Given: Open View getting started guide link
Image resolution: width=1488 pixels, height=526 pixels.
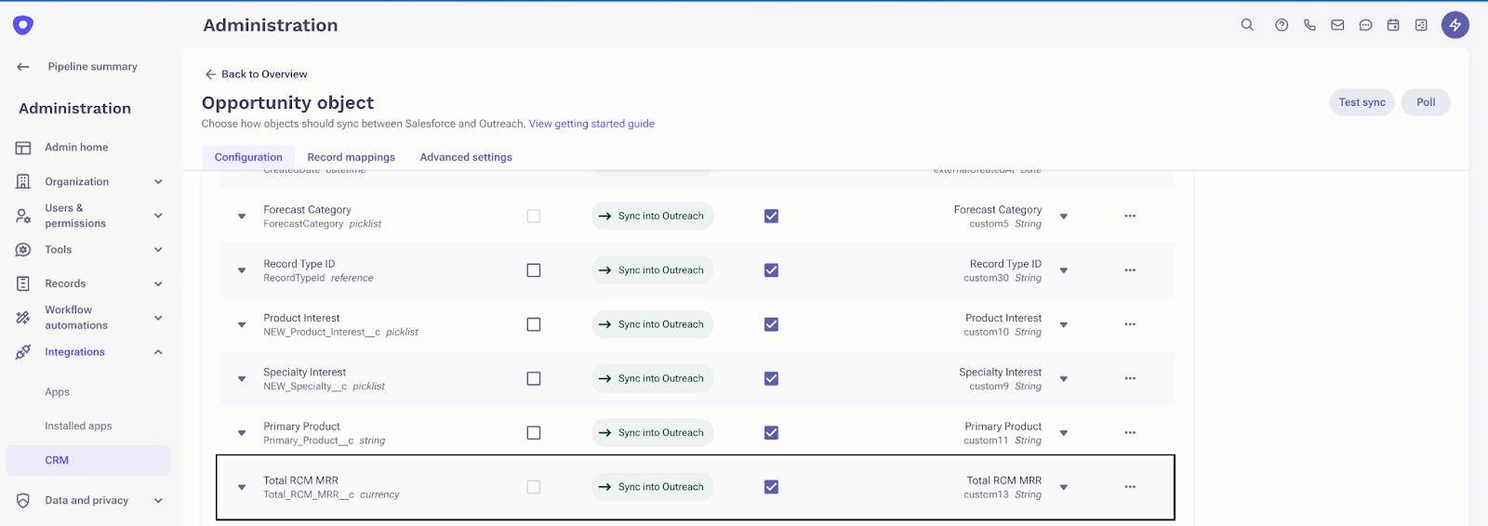Looking at the screenshot, I should (591, 124).
